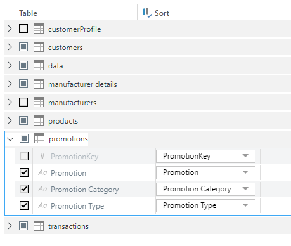Click the Sort column header label

tap(162, 13)
